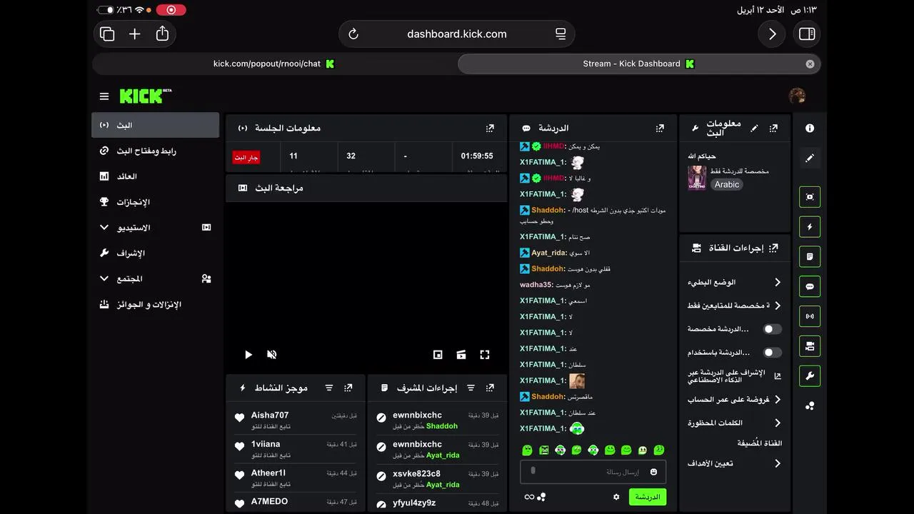This screenshot has height=514, width=914.
Task: Filter the moderator actions list
Action: [x=471, y=388]
